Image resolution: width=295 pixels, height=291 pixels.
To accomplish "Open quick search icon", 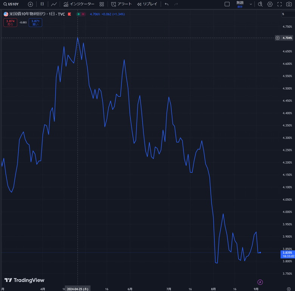I will tap(260, 4).
